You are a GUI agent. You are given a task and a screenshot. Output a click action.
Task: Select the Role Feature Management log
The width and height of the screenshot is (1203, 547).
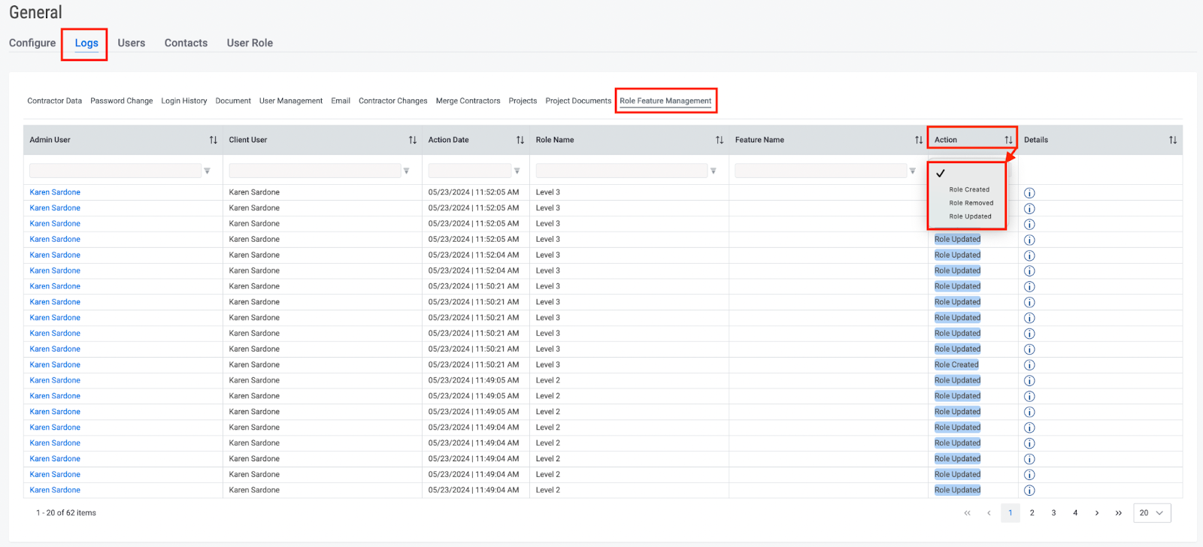(665, 101)
